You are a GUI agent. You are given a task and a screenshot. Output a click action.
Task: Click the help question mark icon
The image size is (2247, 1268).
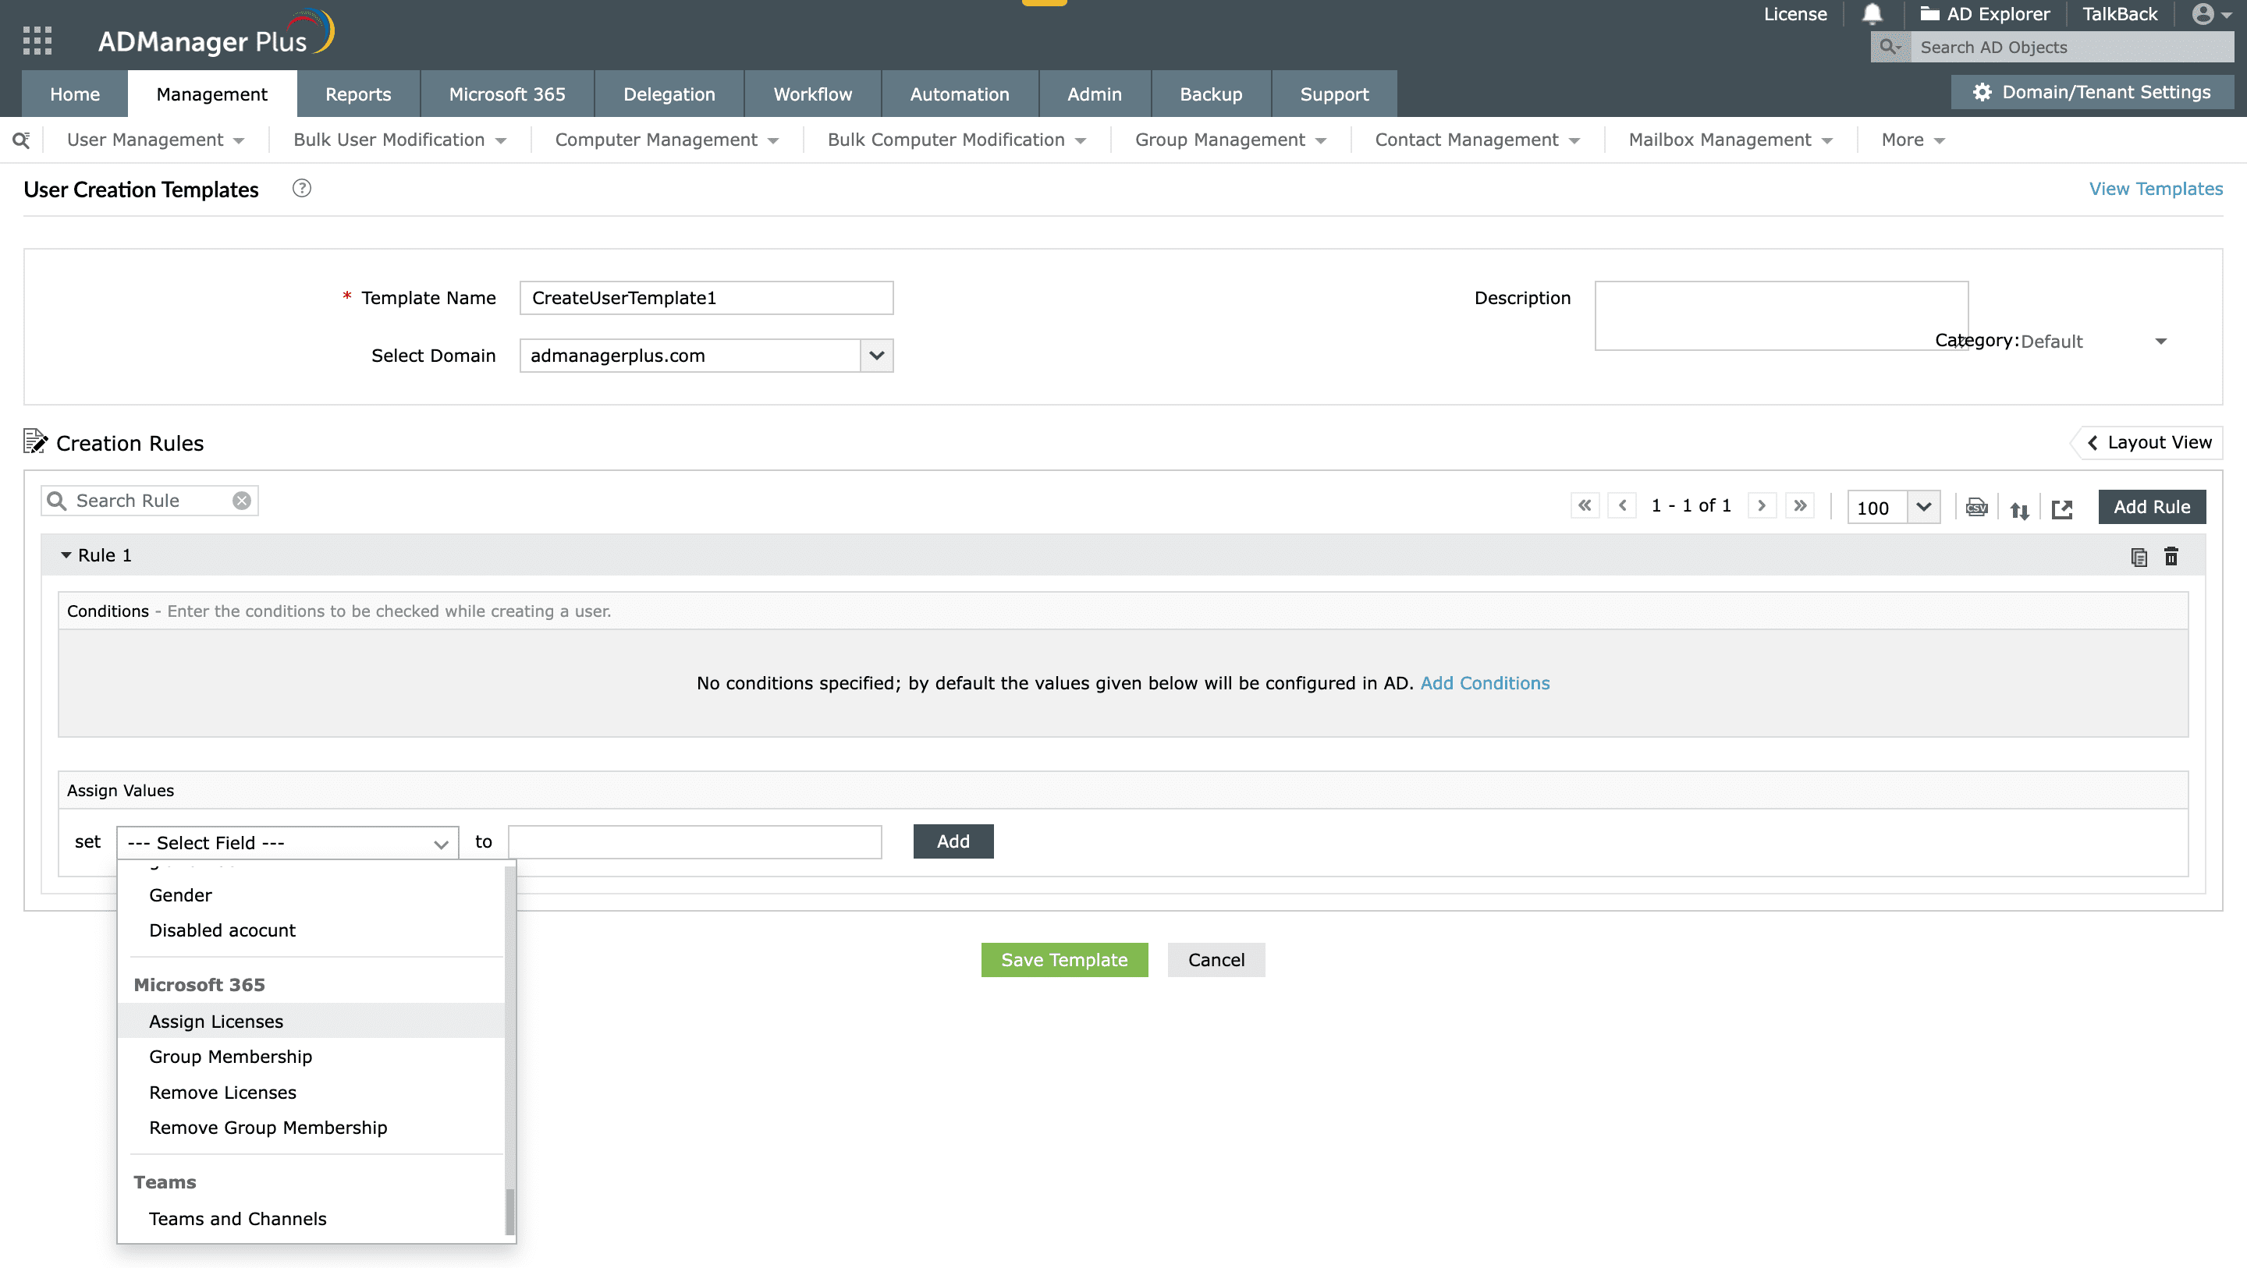pos(302,189)
